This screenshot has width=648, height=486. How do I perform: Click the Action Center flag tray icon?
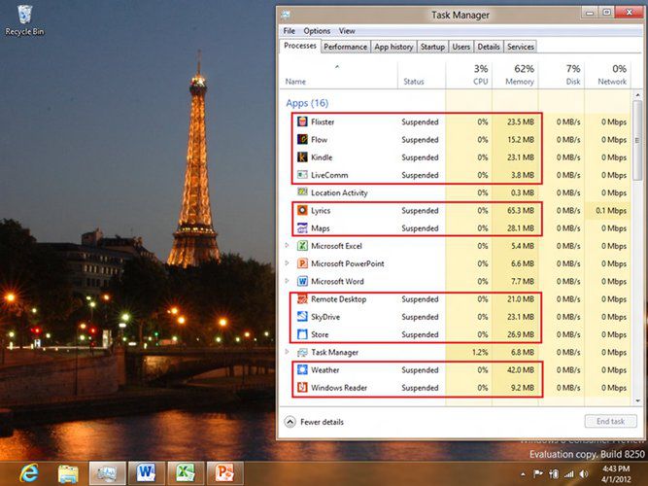point(537,474)
